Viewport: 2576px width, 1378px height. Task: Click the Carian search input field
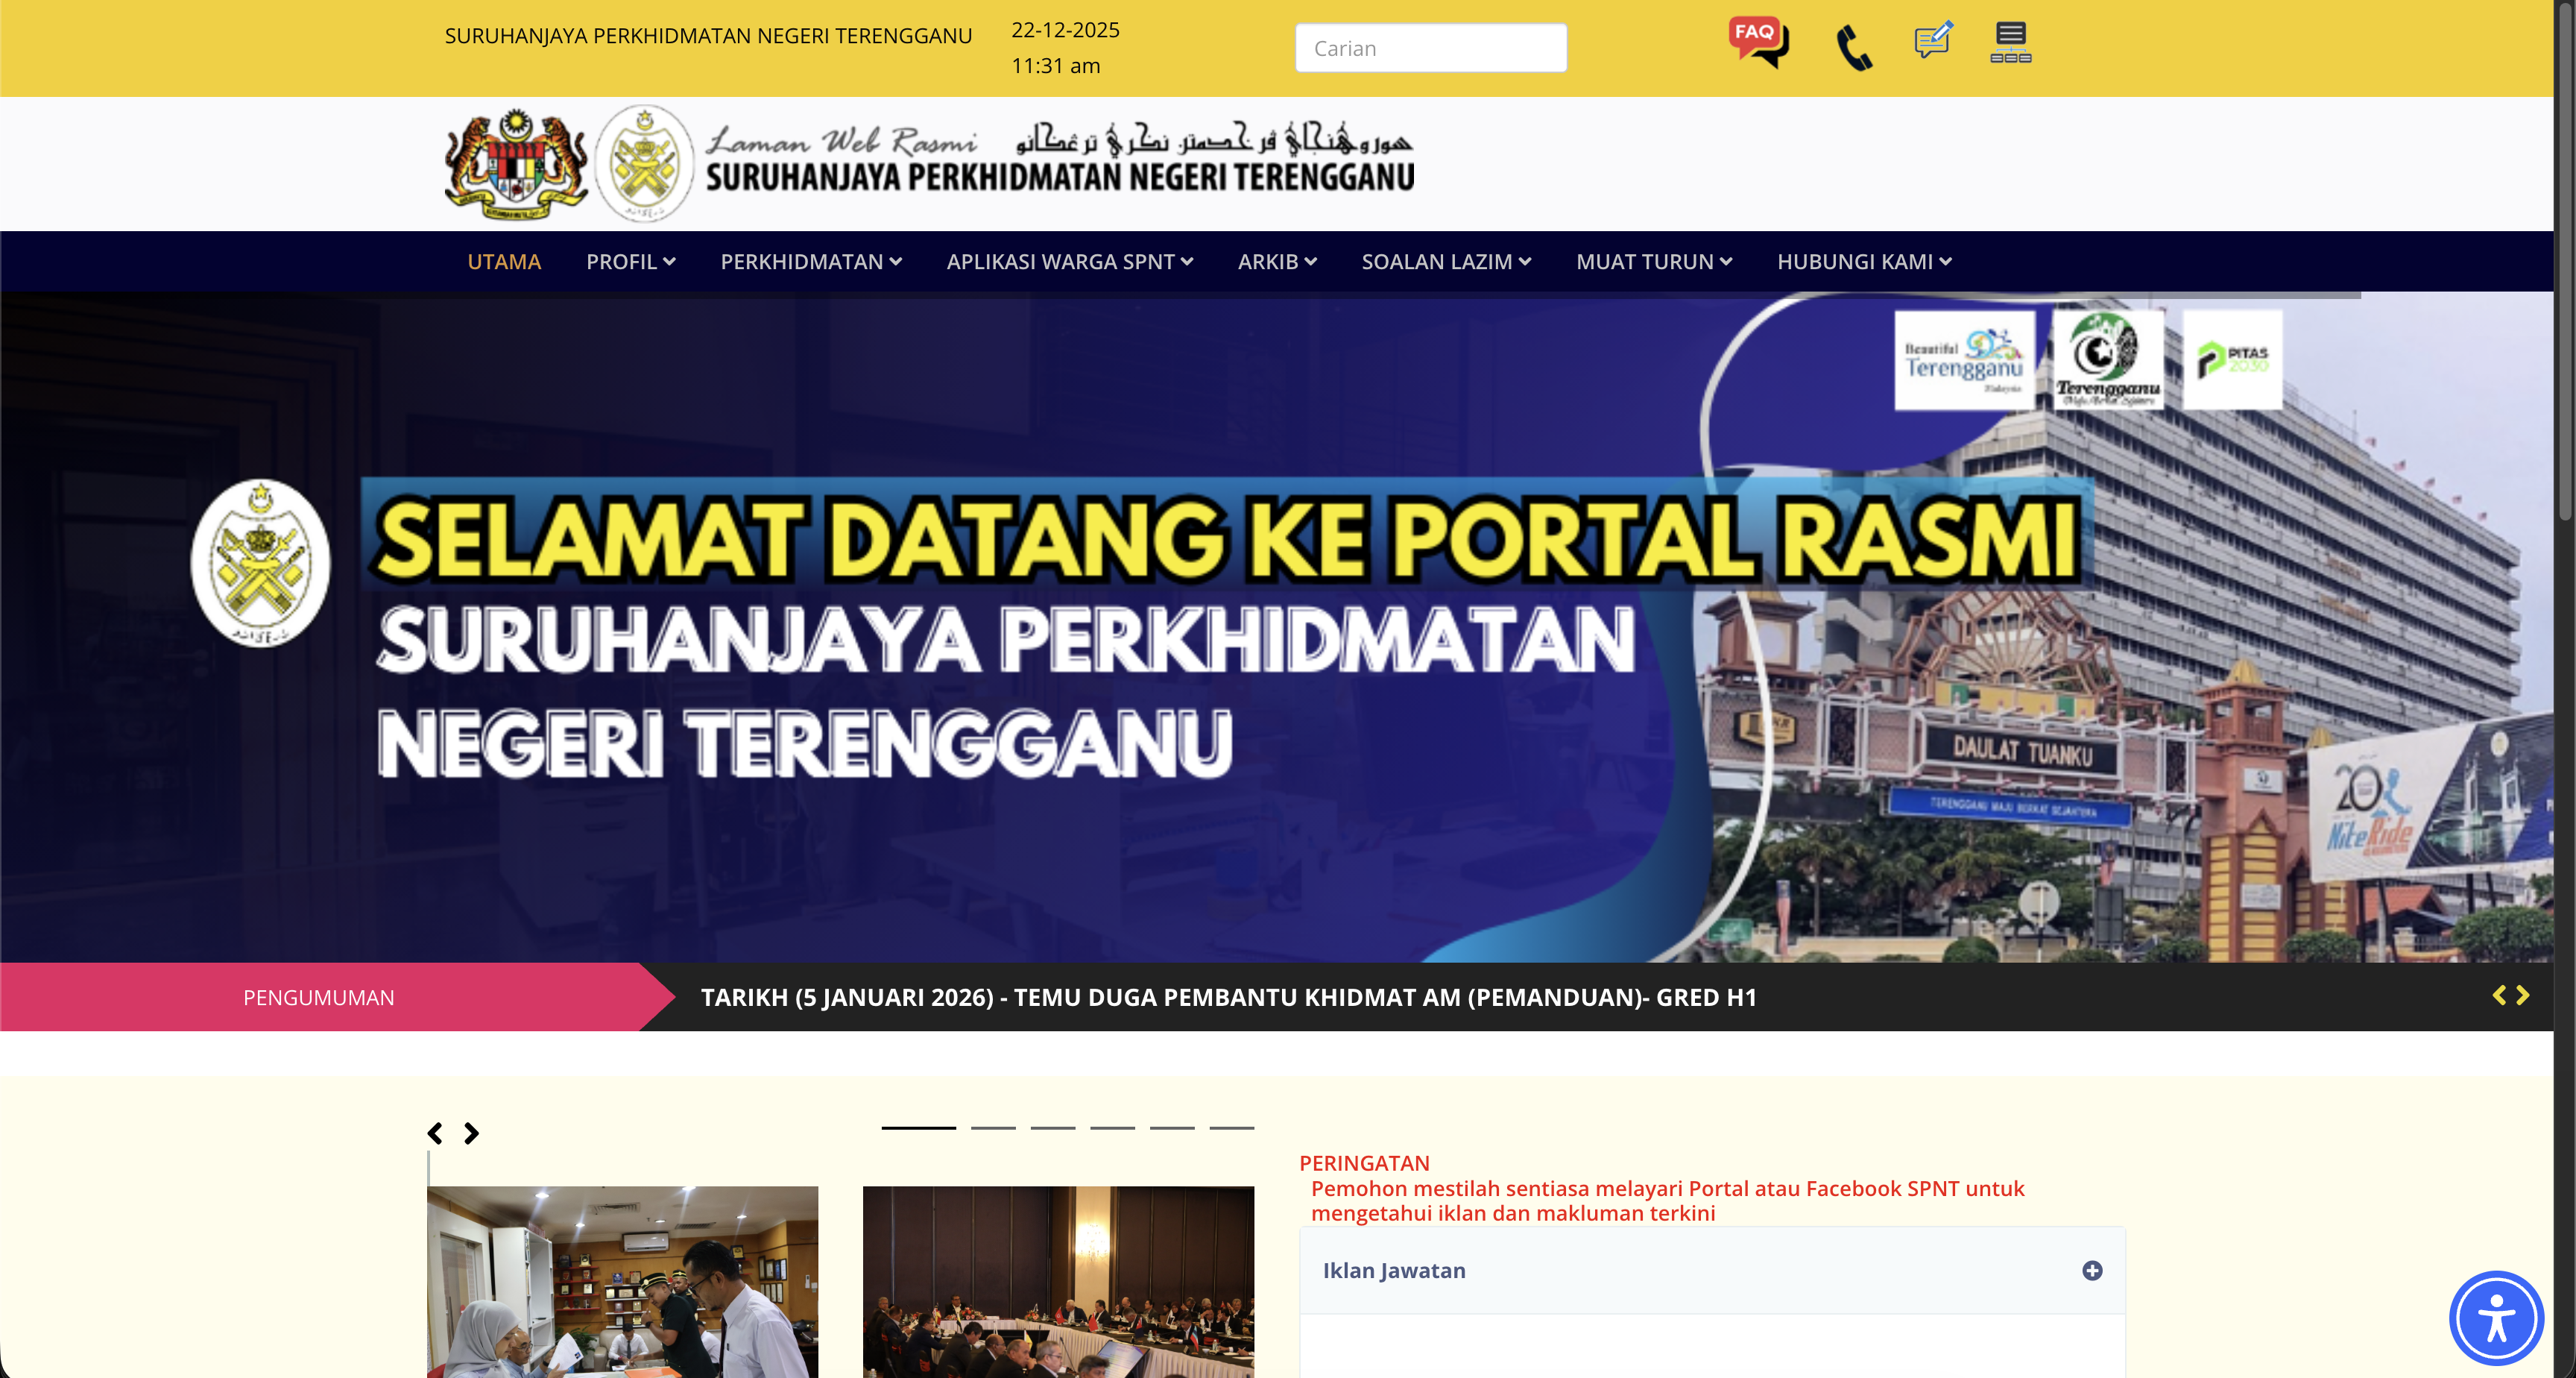pos(1430,48)
